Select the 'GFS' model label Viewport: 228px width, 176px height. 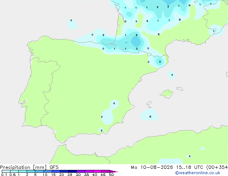click(x=54, y=167)
